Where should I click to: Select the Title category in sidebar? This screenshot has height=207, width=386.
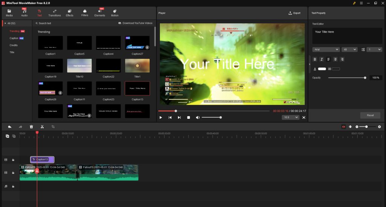click(12, 52)
